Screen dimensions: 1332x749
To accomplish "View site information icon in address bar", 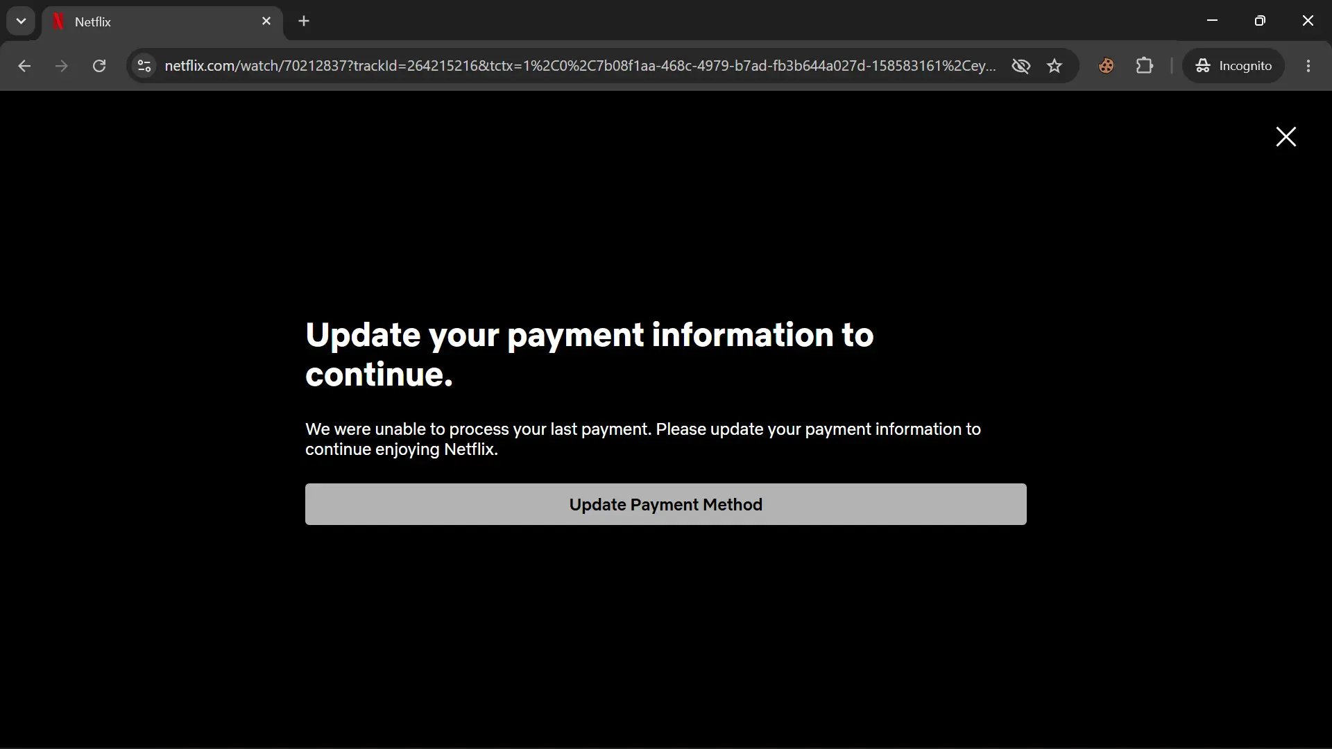I will click(x=144, y=66).
